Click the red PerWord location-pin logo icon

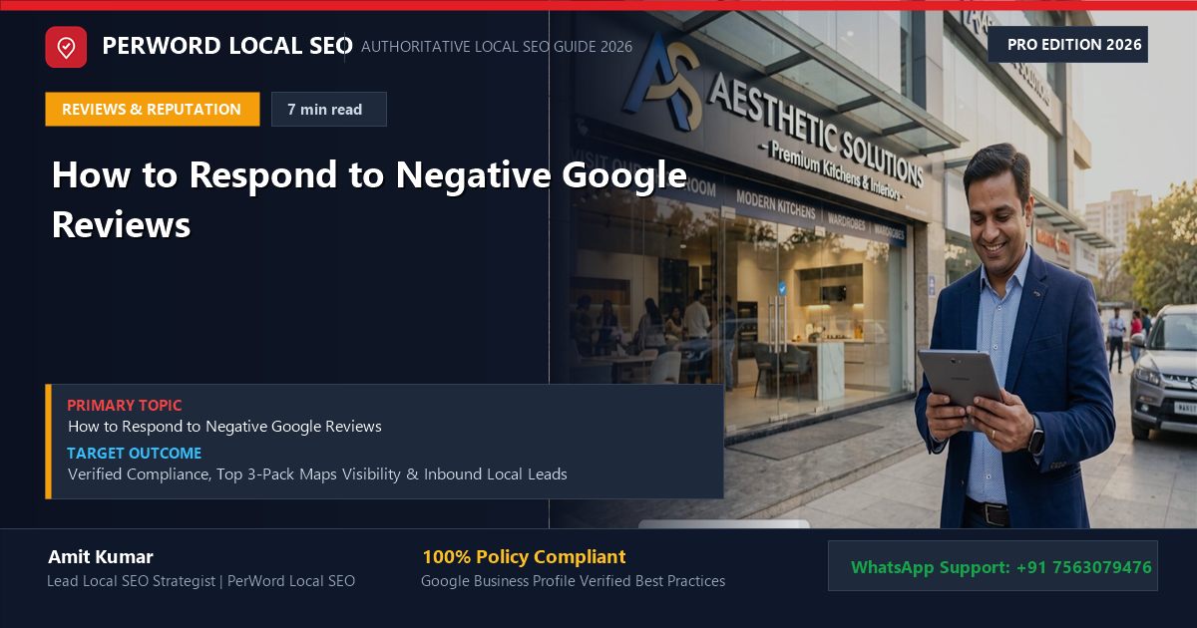[66, 47]
